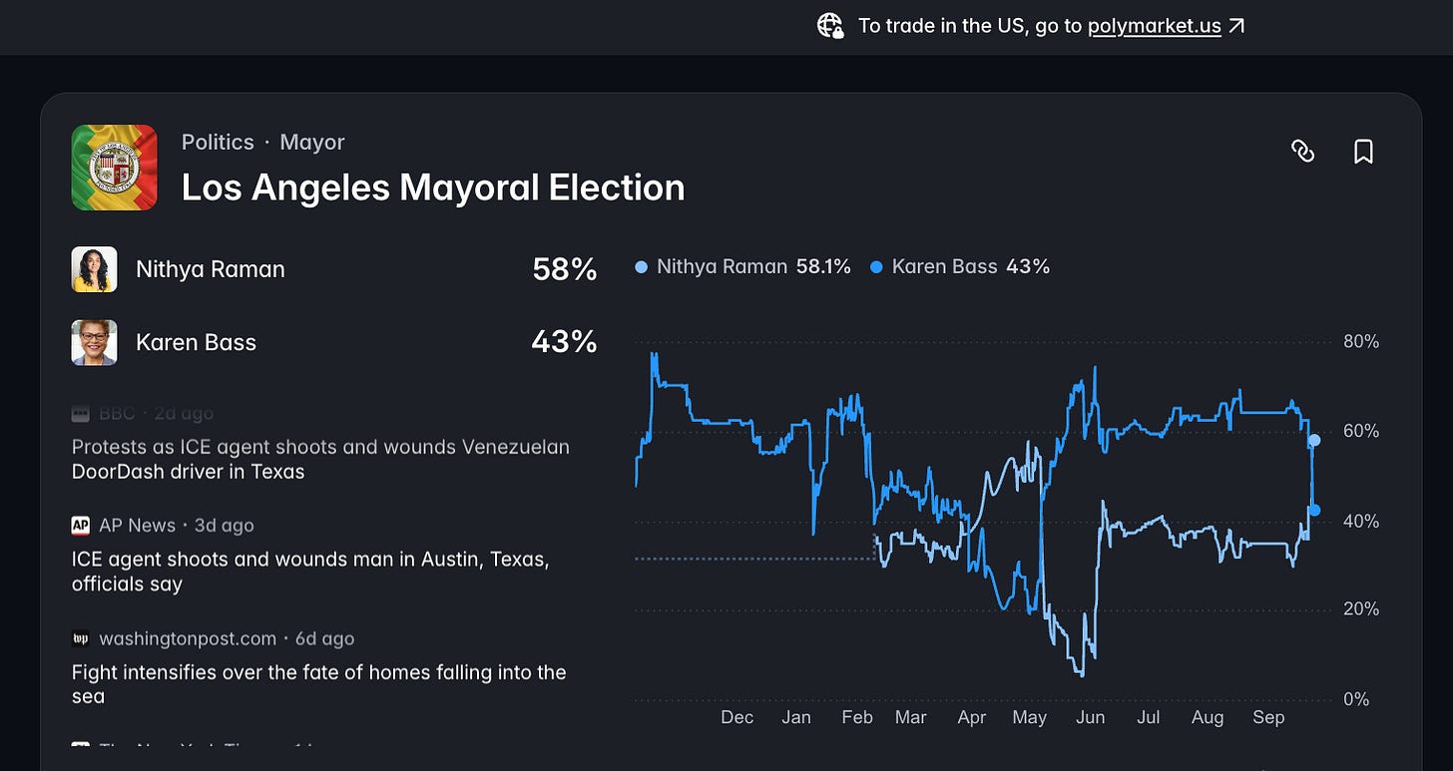The image size is (1453, 771).
Task: Toggle Karen Bass series in chart legend
Action: coord(960,266)
